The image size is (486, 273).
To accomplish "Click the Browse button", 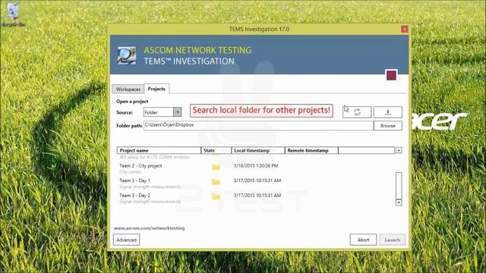I will click(388, 126).
